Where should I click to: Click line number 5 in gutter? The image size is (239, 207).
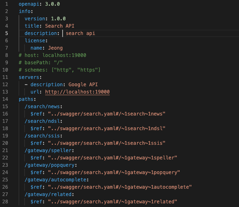[7, 33]
